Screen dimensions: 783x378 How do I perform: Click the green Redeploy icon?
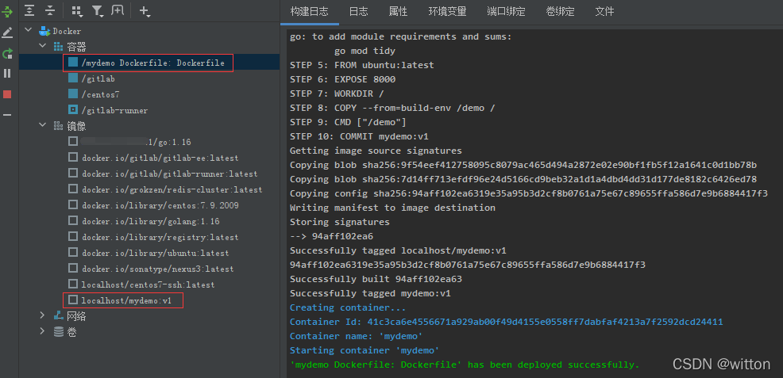7,54
